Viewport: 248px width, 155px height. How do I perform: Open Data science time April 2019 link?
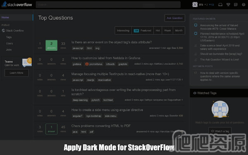click(x=220, y=47)
